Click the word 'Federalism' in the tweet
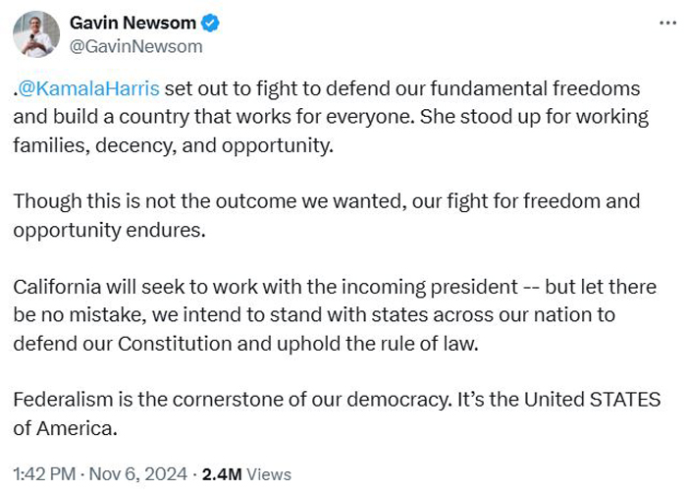 [x=63, y=400]
